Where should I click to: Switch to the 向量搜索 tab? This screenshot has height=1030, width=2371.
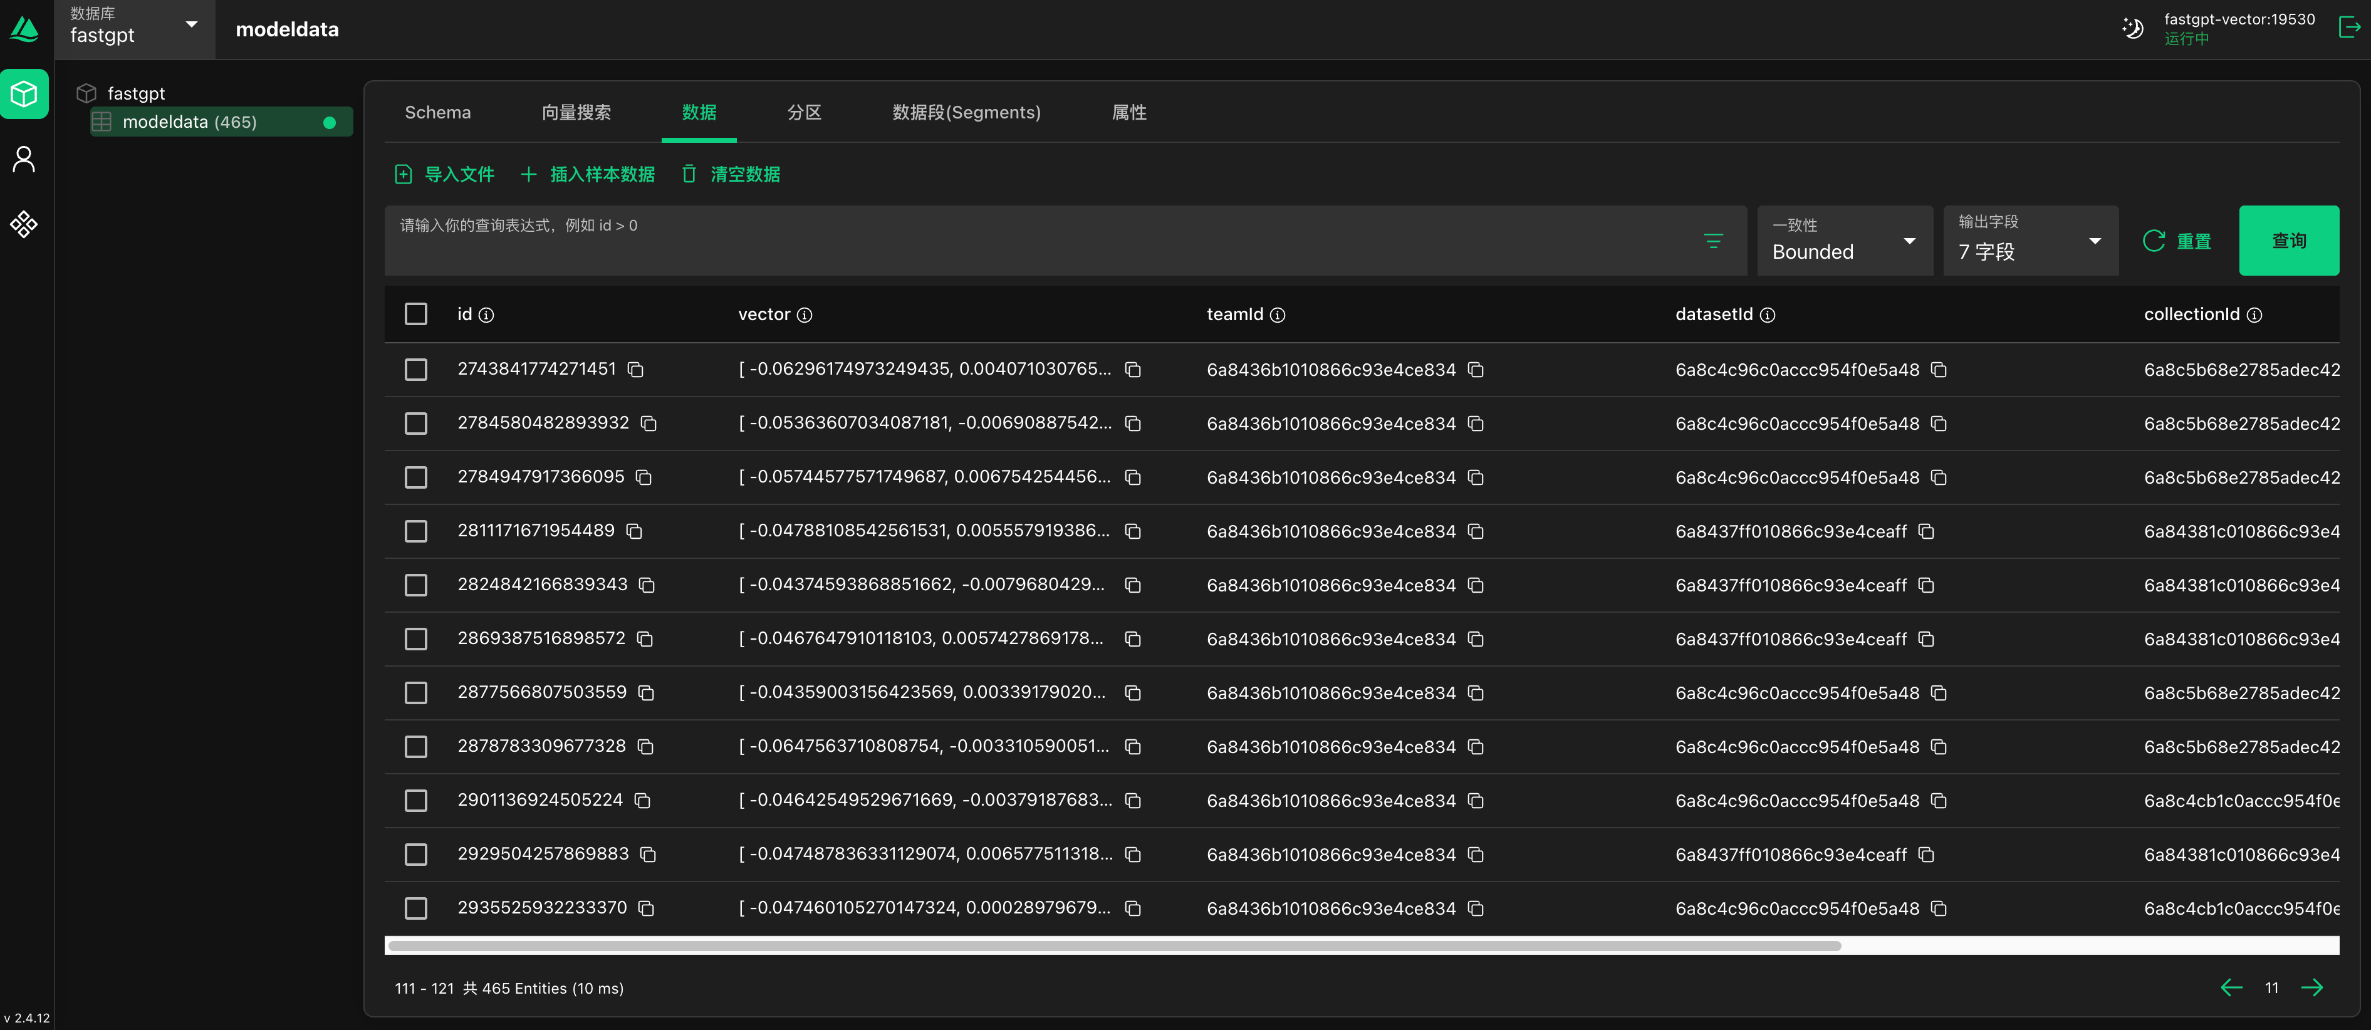coord(576,112)
